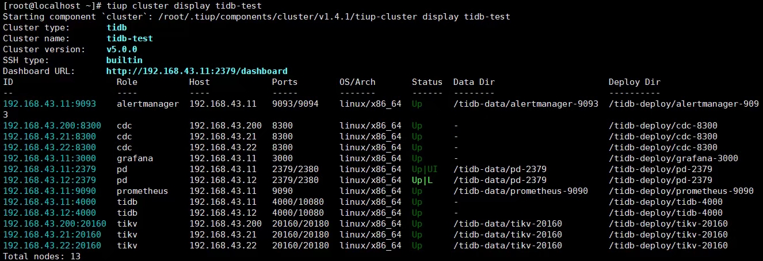Click the ID column header
Image resolution: width=763 pixels, height=261 pixels.
(8, 82)
